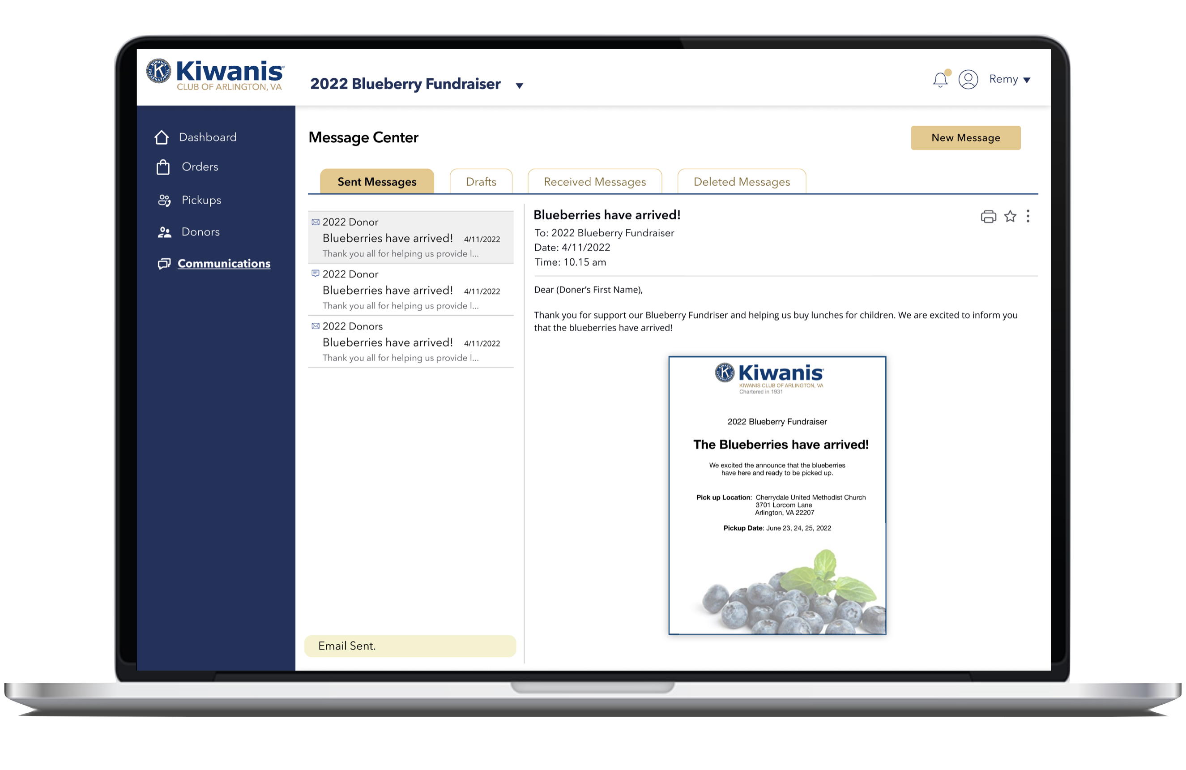Screen dimensions: 1186x770
Task: Click the Kiwanis Club of Arlington logo
Action: point(215,75)
